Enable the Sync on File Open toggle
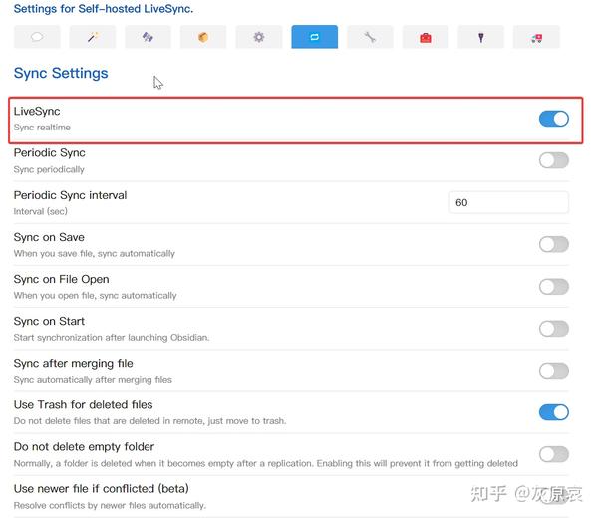The width and height of the screenshot is (598, 518). [554, 287]
